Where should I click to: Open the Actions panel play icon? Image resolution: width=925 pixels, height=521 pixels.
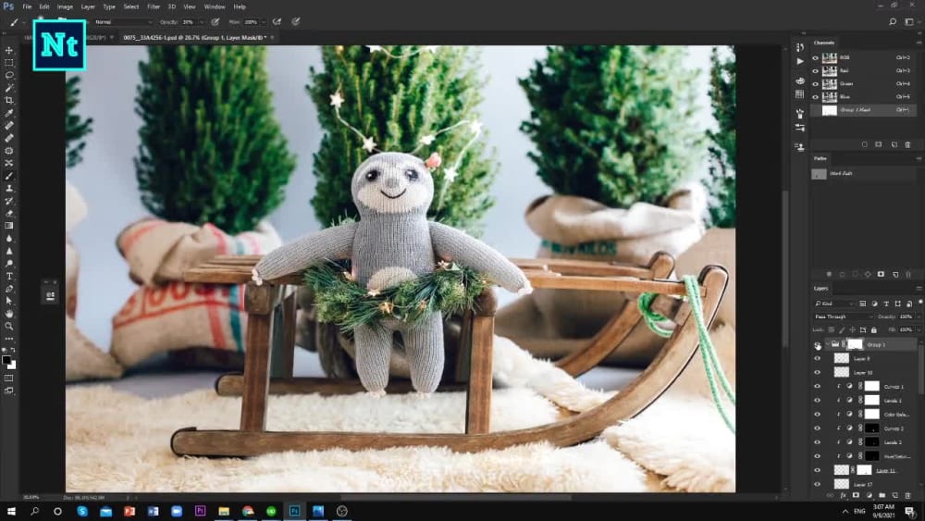tap(800, 61)
